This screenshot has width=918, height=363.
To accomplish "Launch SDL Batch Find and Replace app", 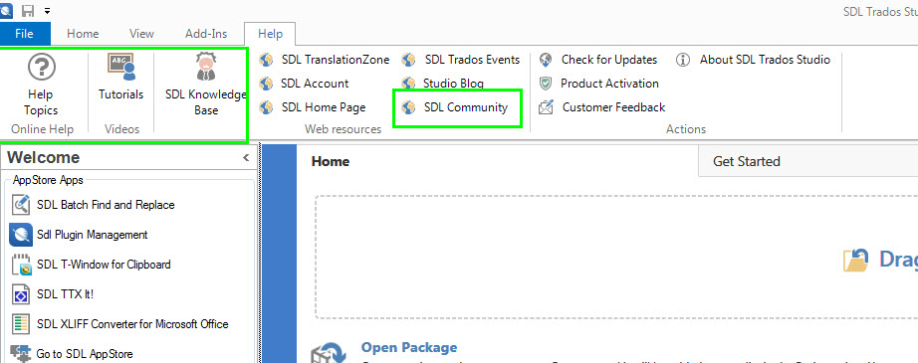I will coord(94,205).
